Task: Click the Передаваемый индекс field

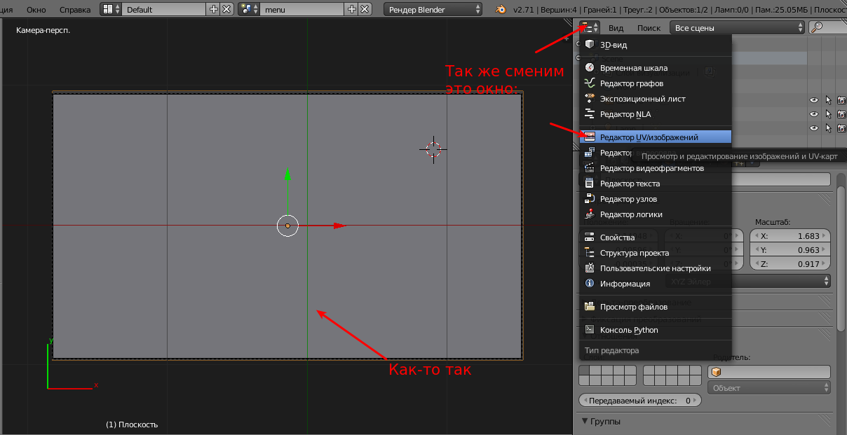Action: tap(639, 401)
